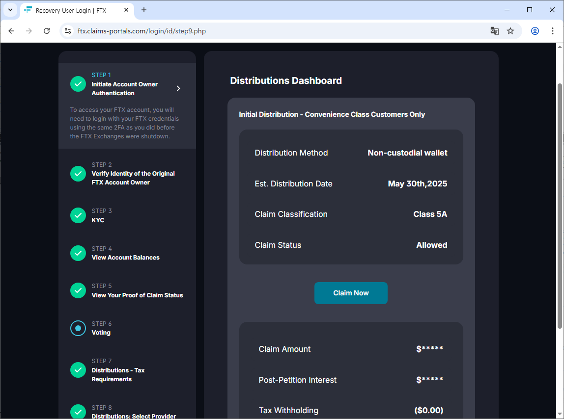Open View Your Proof of Claim Status
Viewport: 564px width, 419px height.
[x=137, y=295]
